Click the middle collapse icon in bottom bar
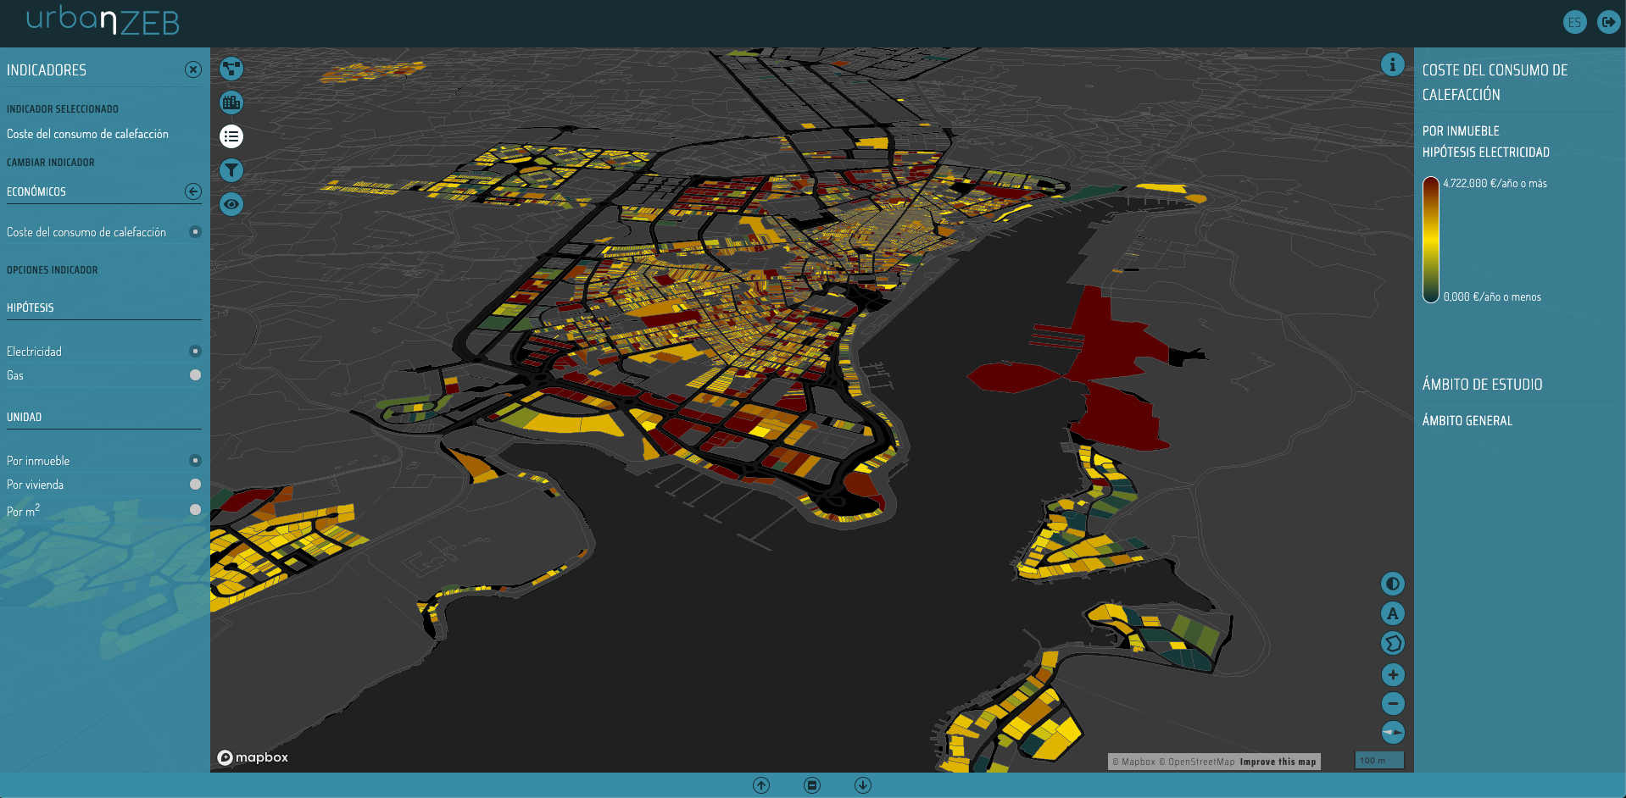This screenshot has width=1626, height=798. coord(812,785)
